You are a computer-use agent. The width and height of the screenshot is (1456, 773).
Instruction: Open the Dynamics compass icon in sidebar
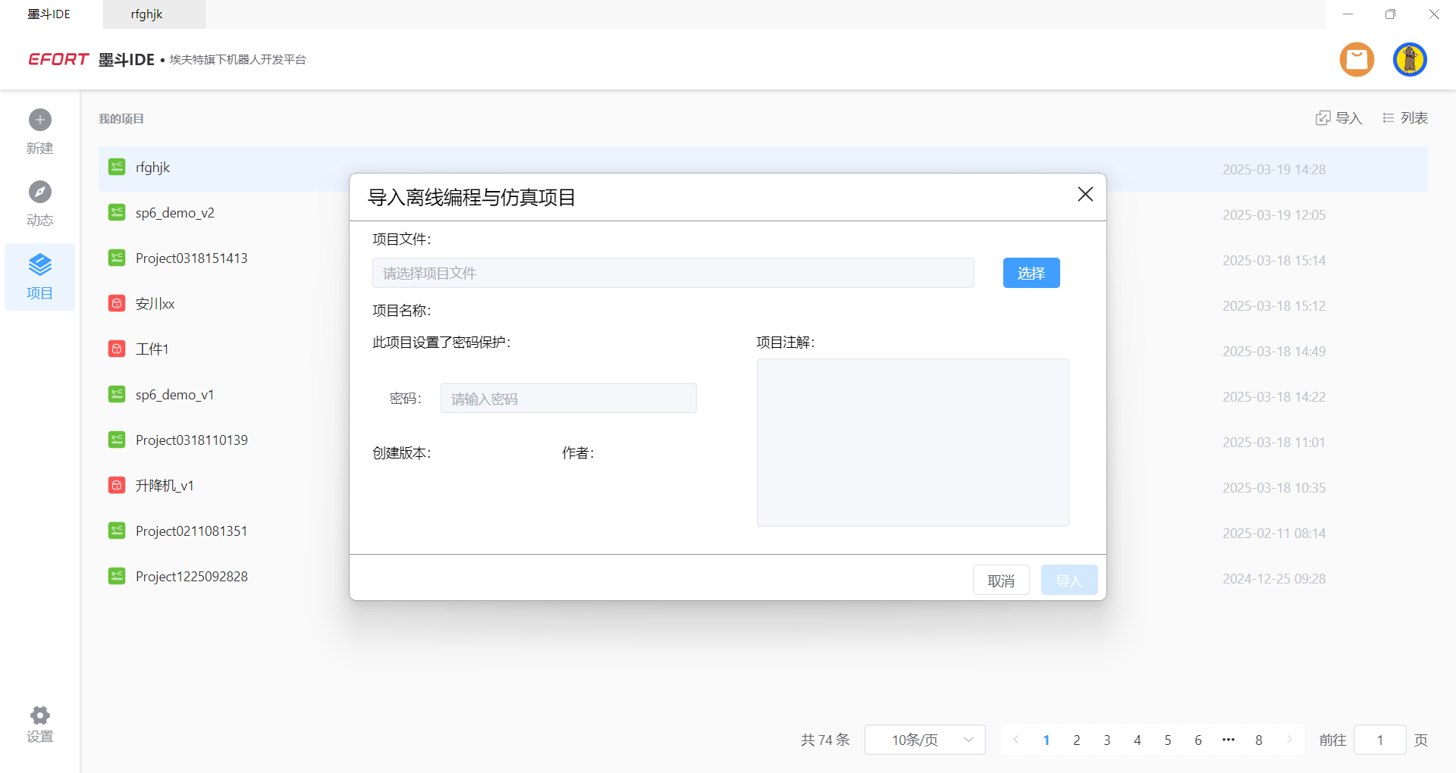pos(40,192)
